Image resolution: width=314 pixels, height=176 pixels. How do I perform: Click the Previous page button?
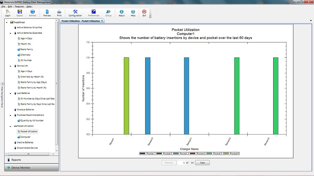(x=169, y=163)
